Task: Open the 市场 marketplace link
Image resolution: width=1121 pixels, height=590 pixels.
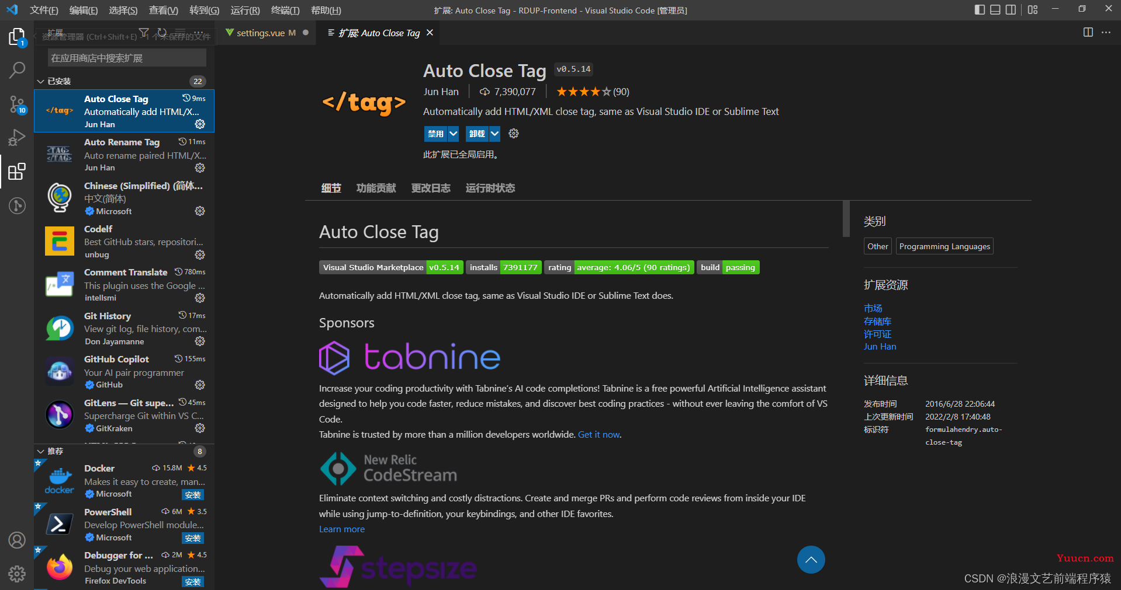Action: tap(873, 308)
